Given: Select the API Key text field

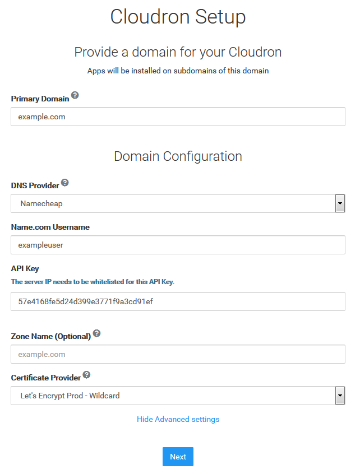Looking at the screenshot, I should pos(178,301).
